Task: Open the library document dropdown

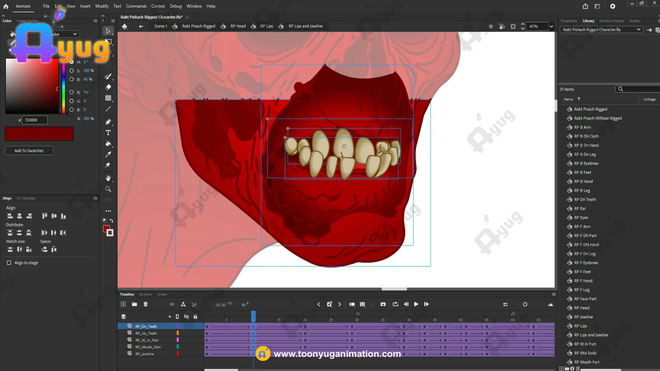Action: [638, 30]
